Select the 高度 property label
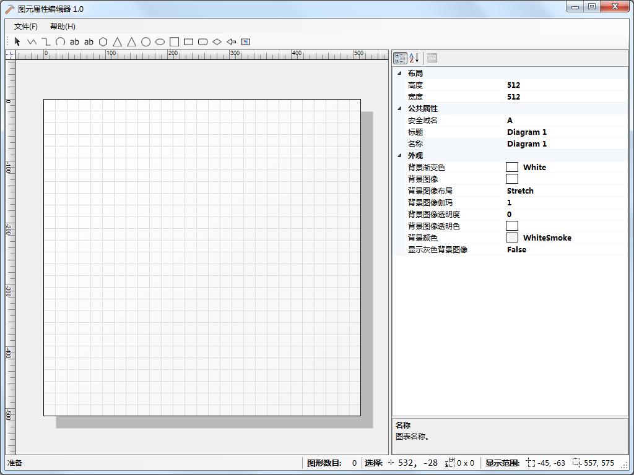 coord(415,85)
